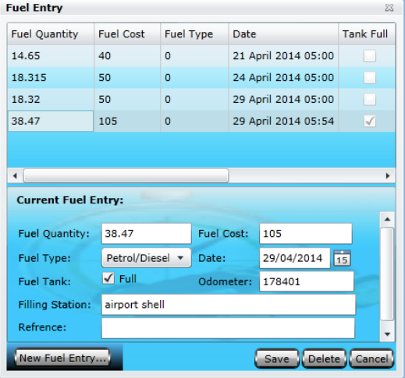Sort by Date column header

pos(283,34)
